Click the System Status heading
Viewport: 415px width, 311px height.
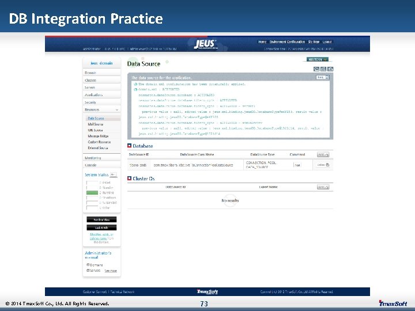(x=97, y=175)
